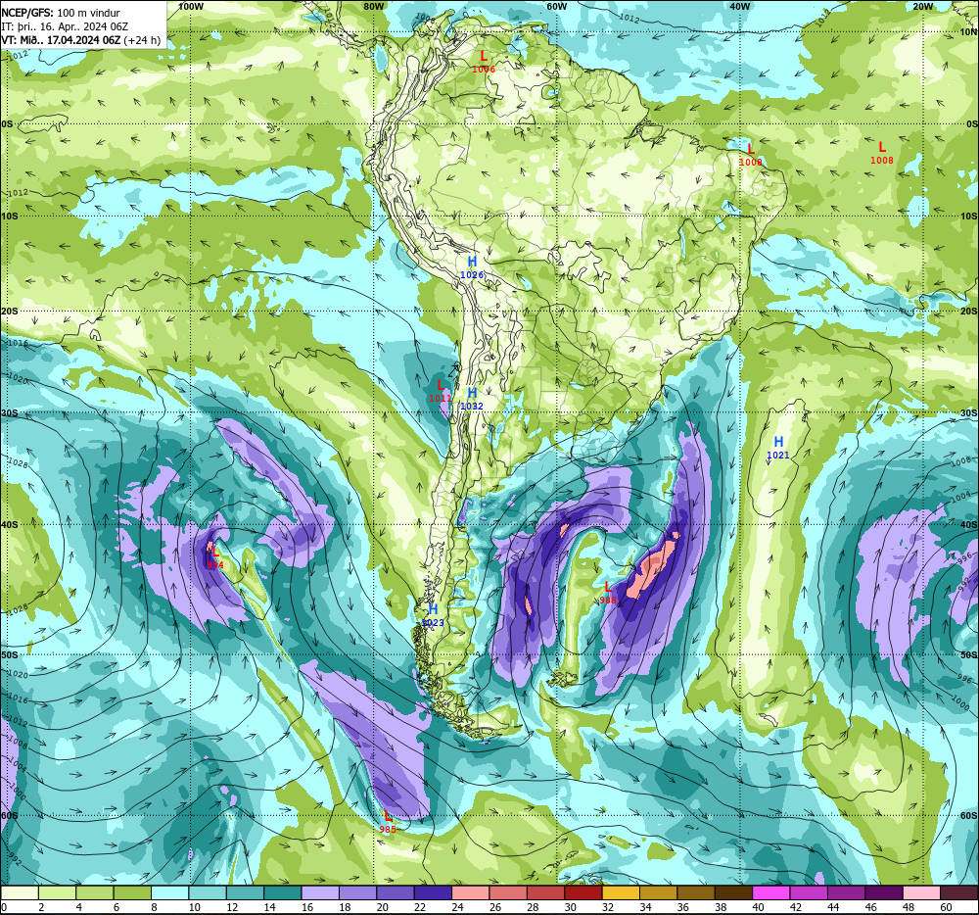Click the L 988 low east of Argentina
The image size is (979, 915).
click(x=608, y=593)
